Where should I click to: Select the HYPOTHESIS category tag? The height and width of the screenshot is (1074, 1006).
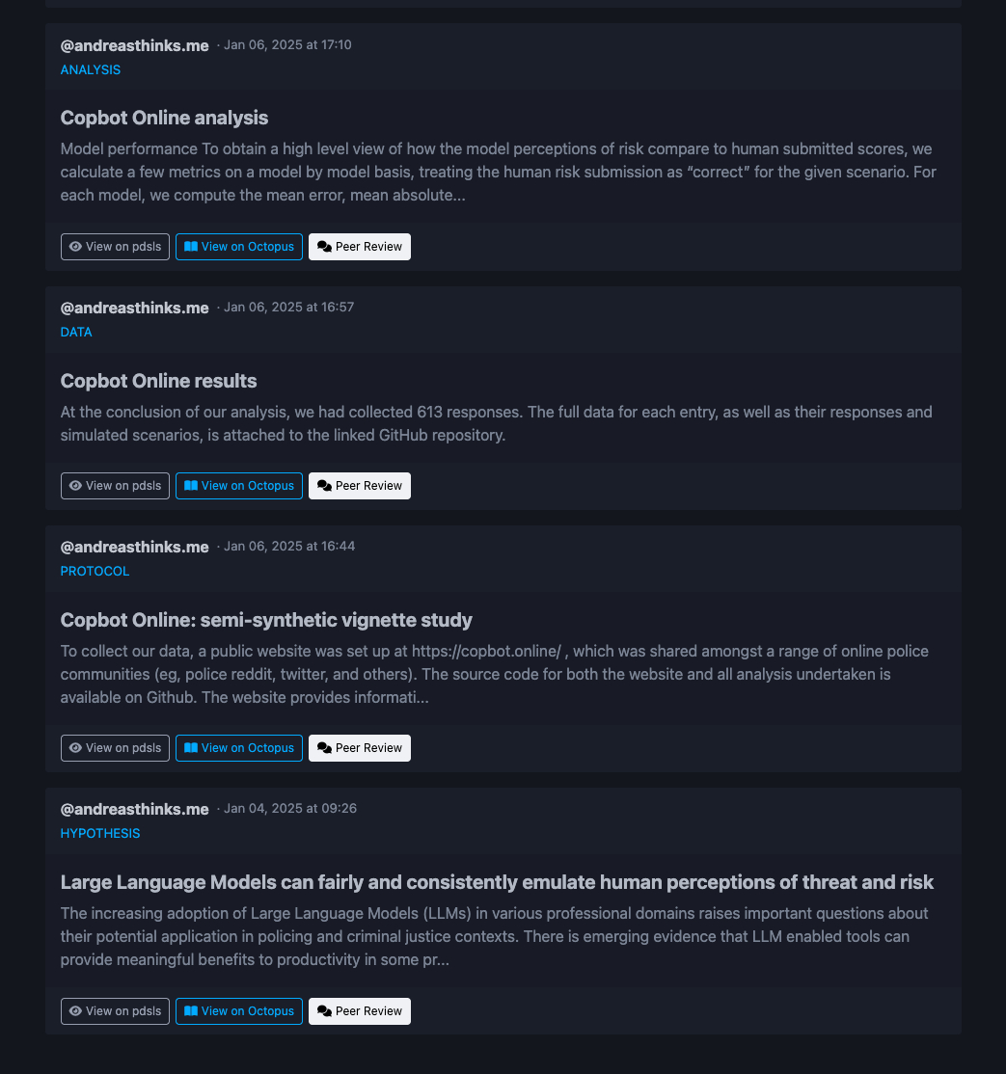coord(100,833)
